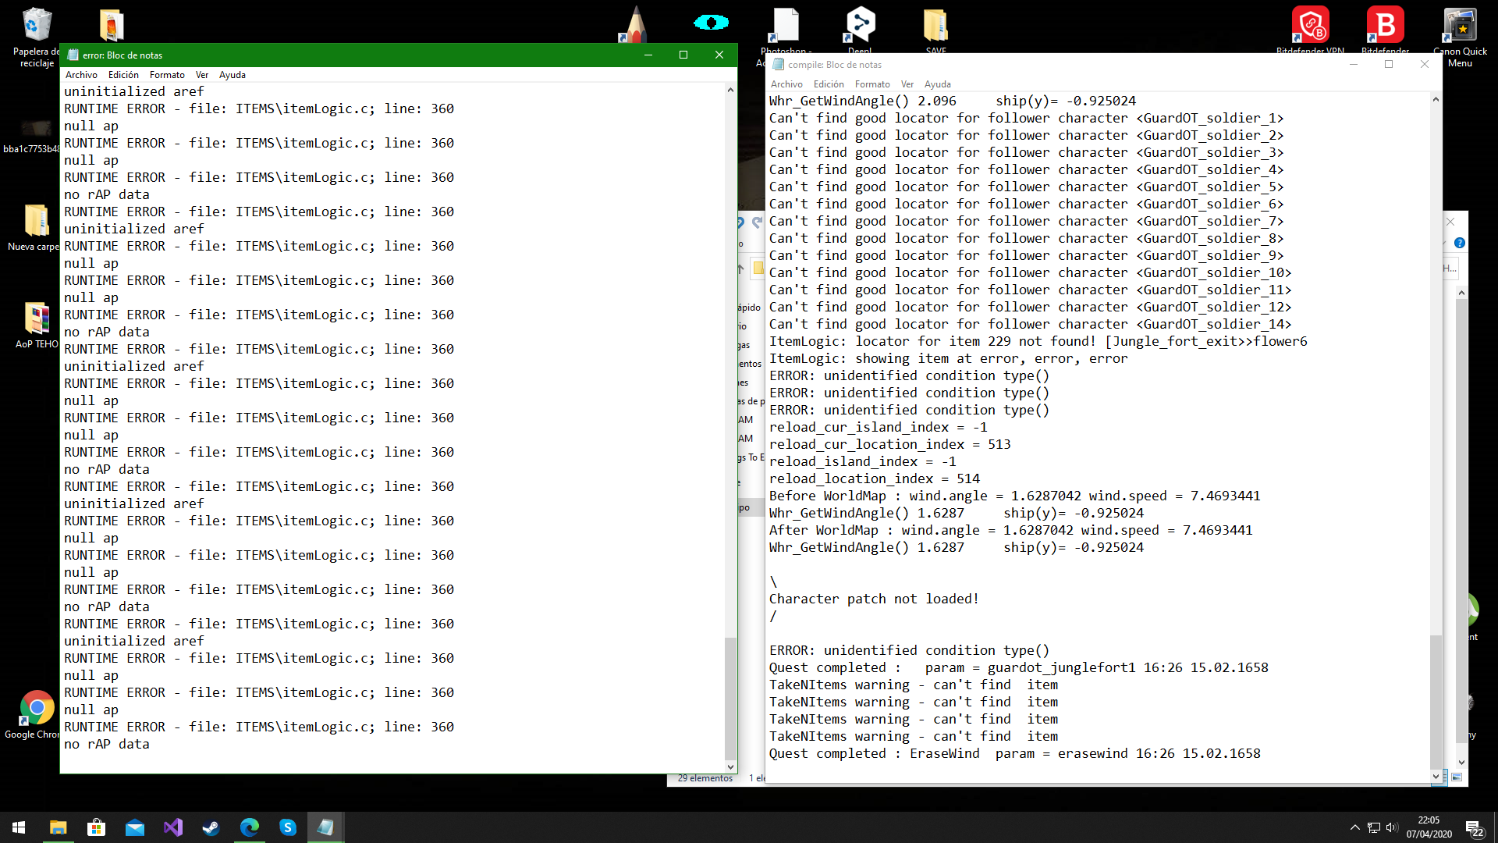This screenshot has width=1498, height=843.
Task: Open Edición menu in error Notepad window
Action: [123, 75]
